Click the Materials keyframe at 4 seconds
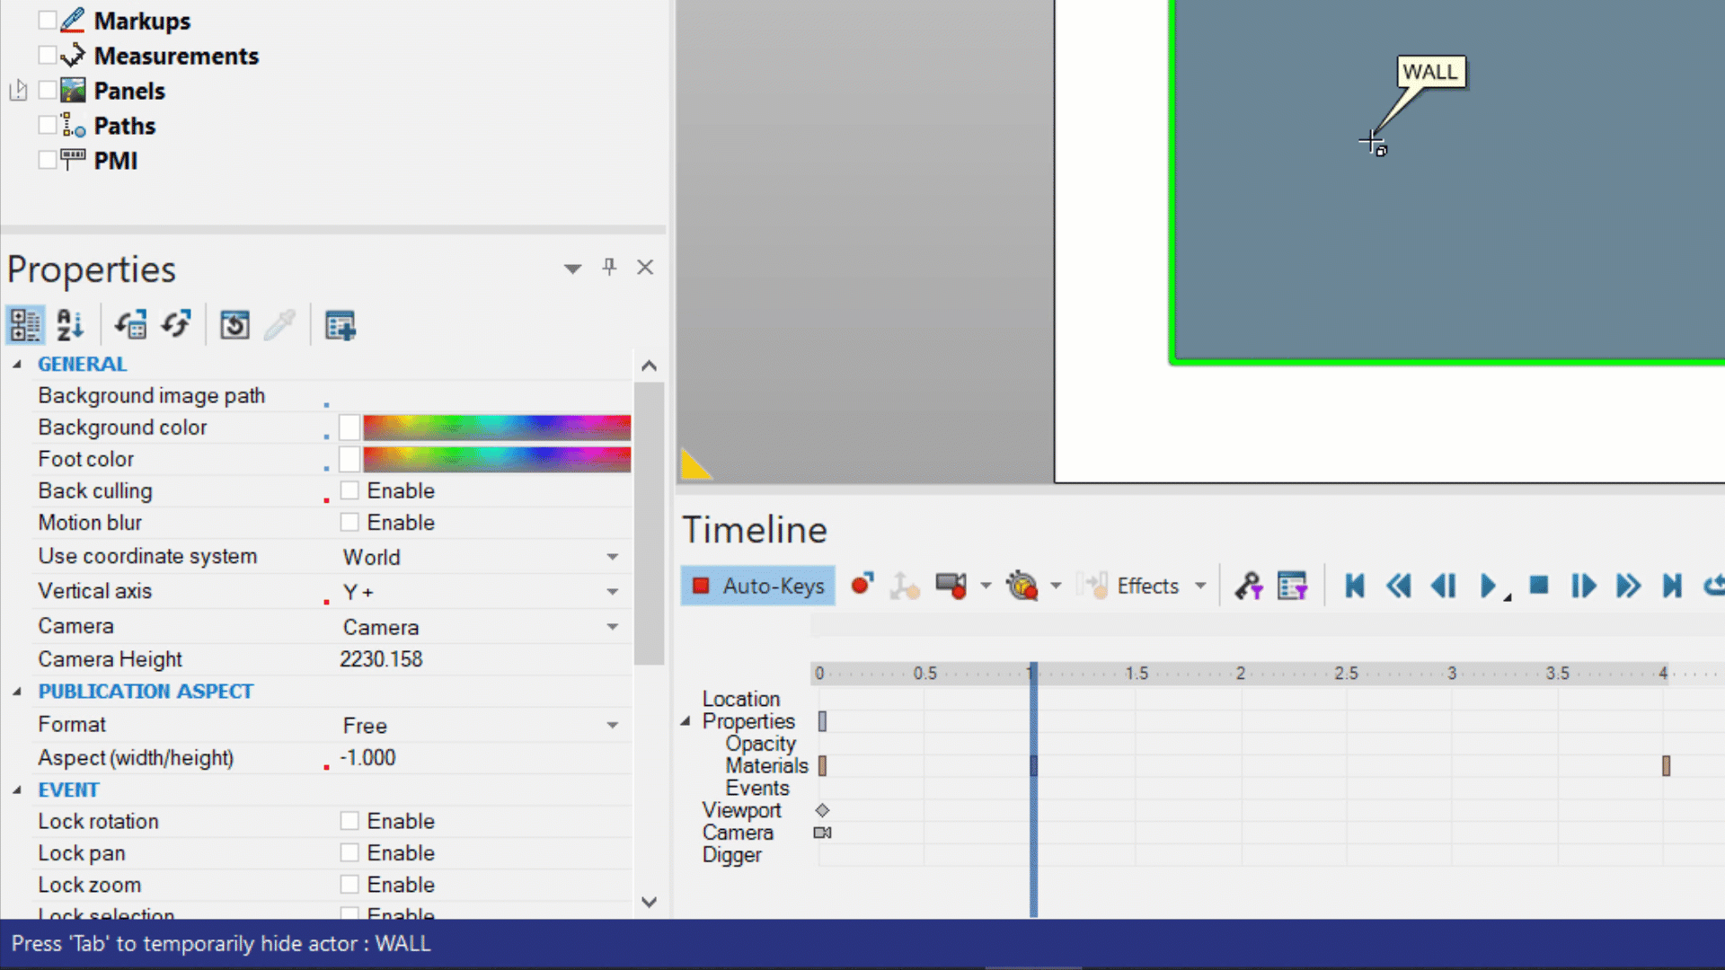This screenshot has width=1725, height=970. point(1666,766)
